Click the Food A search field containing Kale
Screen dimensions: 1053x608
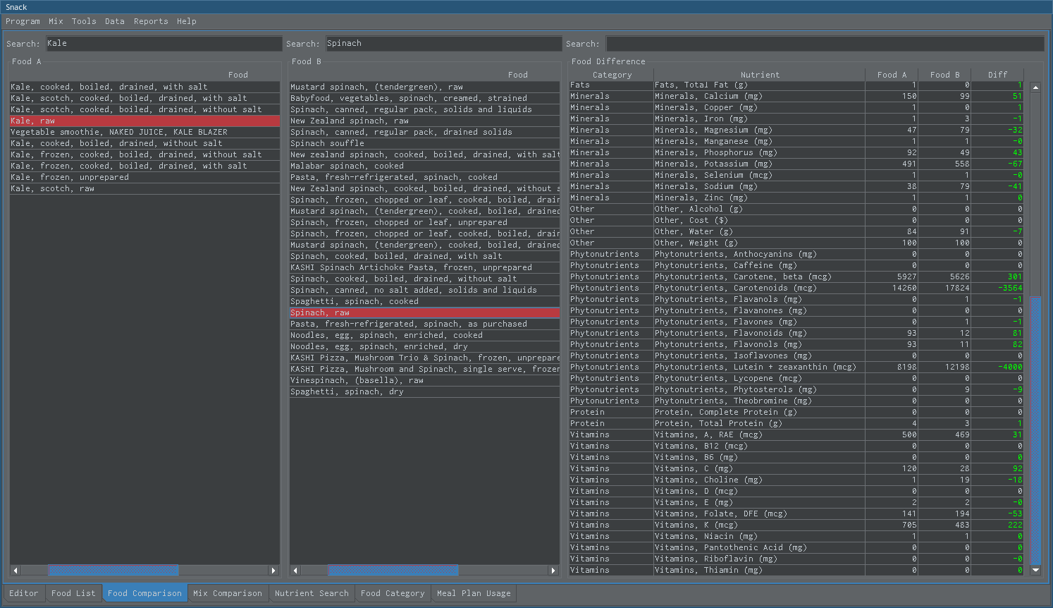164,44
